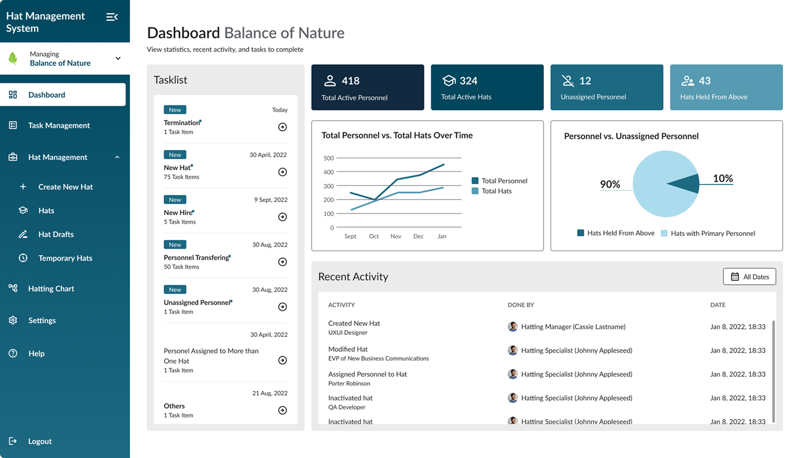806x458 pixels.
Task: Select Hats in the Hat Management submenu
Action: point(46,210)
